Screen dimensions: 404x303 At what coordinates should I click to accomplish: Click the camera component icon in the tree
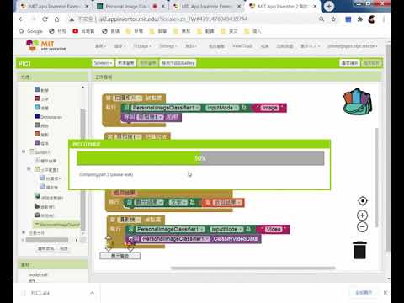click(37, 215)
